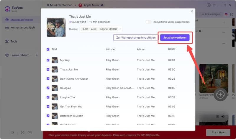Click the Apple Music breadcrumb label
Screen dimensions: 236x139
[92, 5]
